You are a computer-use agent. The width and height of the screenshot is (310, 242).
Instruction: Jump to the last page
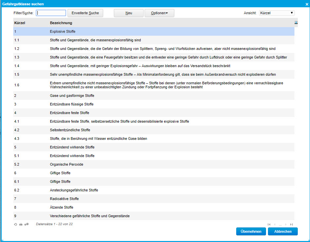291,224
